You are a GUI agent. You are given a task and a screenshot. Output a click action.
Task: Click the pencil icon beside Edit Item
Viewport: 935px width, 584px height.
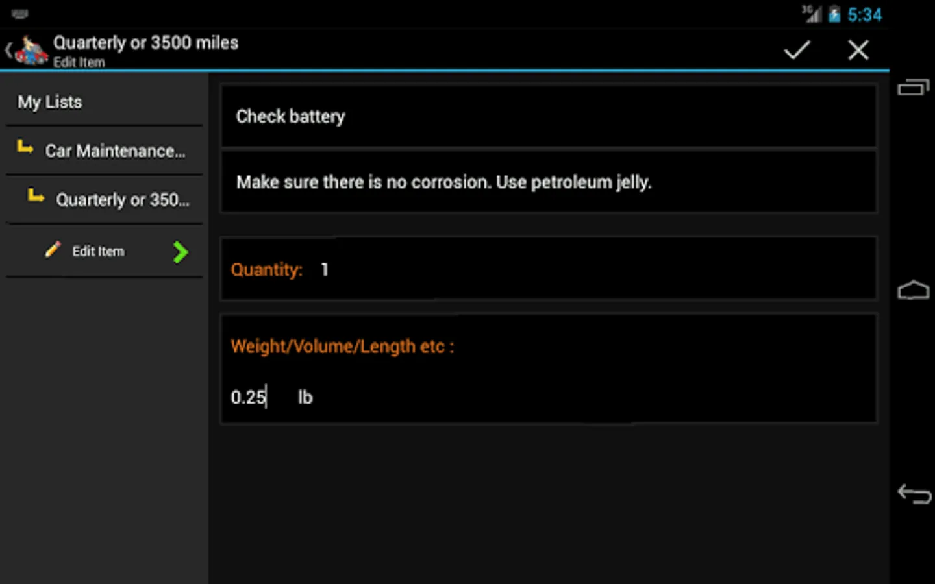click(x=53, y=250)
